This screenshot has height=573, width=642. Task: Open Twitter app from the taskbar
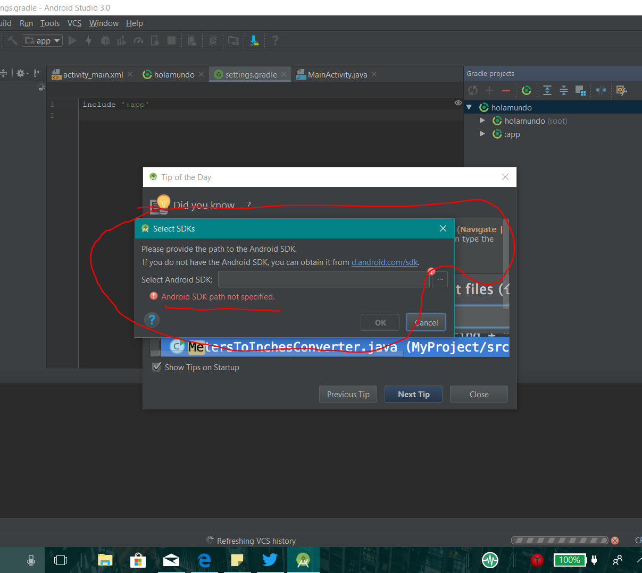(270, 560)
